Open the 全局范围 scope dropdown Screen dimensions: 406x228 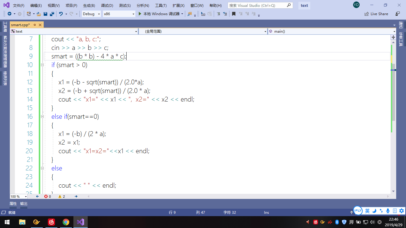[x=203, y=31]
